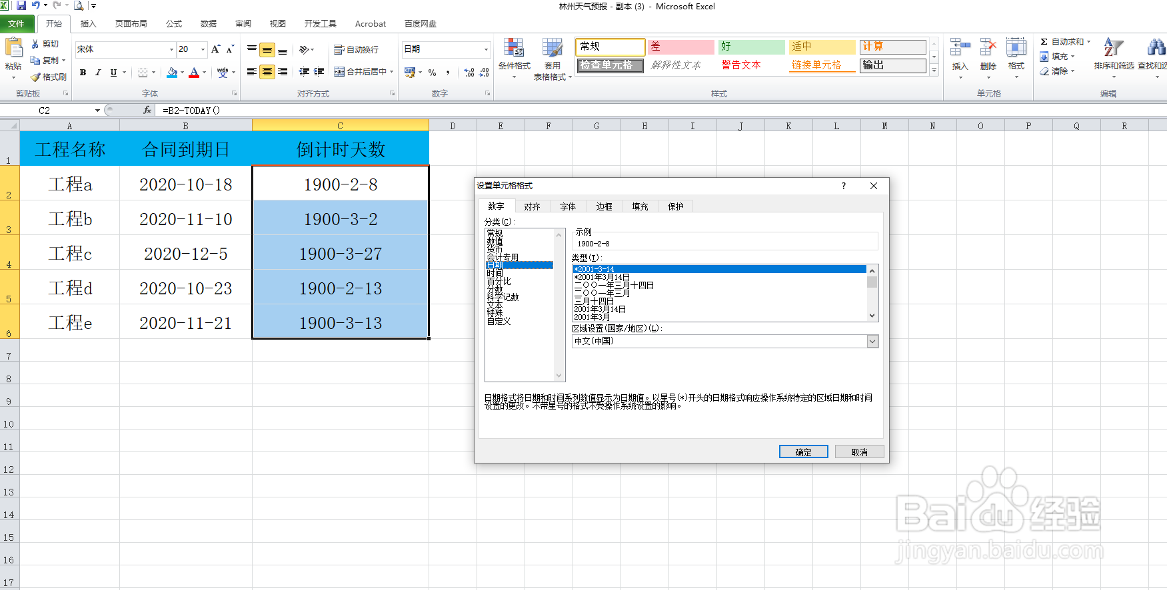Screen dimensions: 1167x590
Task: Switch to the 保护 (Protection) tab in the dialog
Action: 676,206
